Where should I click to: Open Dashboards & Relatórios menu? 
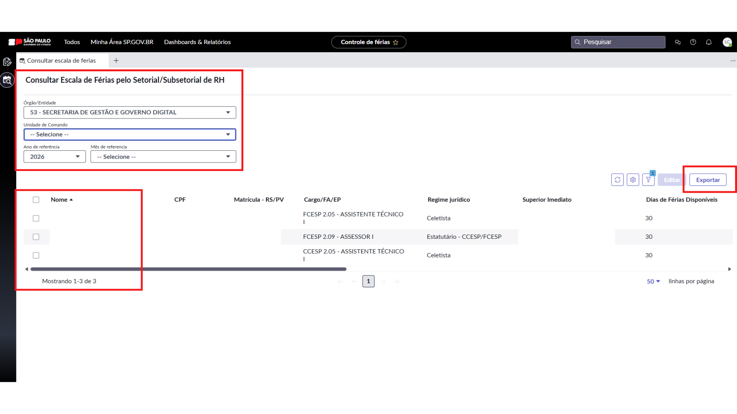pyautogui.click(x=197, y=42)
